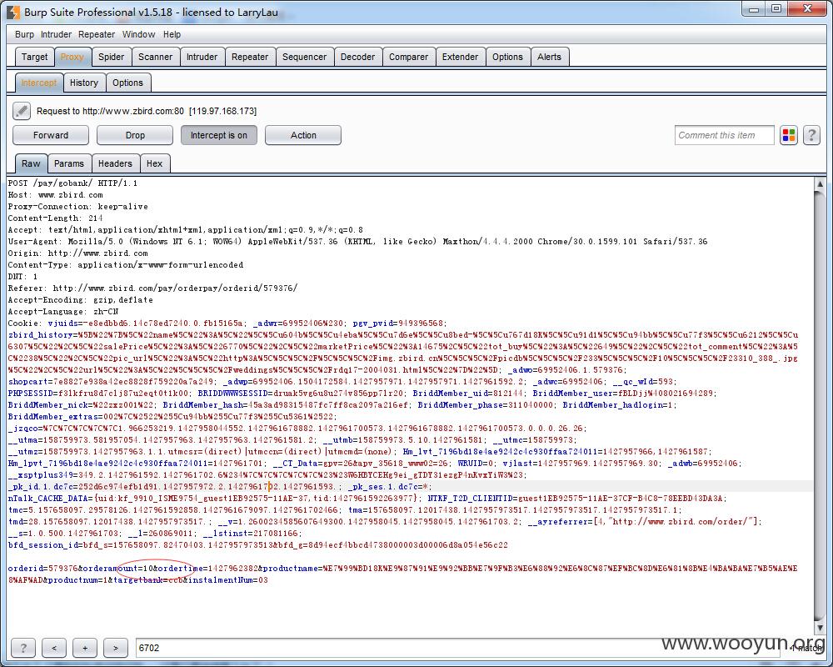The height and width of the screenshot is (667, 833).
Task: Select the Raw view tab
Action: pos(31,163)
